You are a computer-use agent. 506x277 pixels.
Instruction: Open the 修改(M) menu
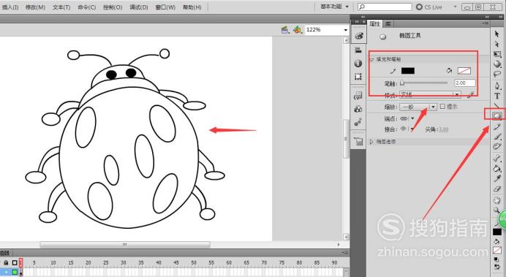[x=35, y=7]
